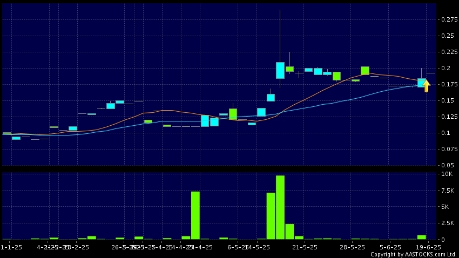Click the AASTOCKS.com copyright text
This screenshot has width=459, height=258.
click(414, 254)
